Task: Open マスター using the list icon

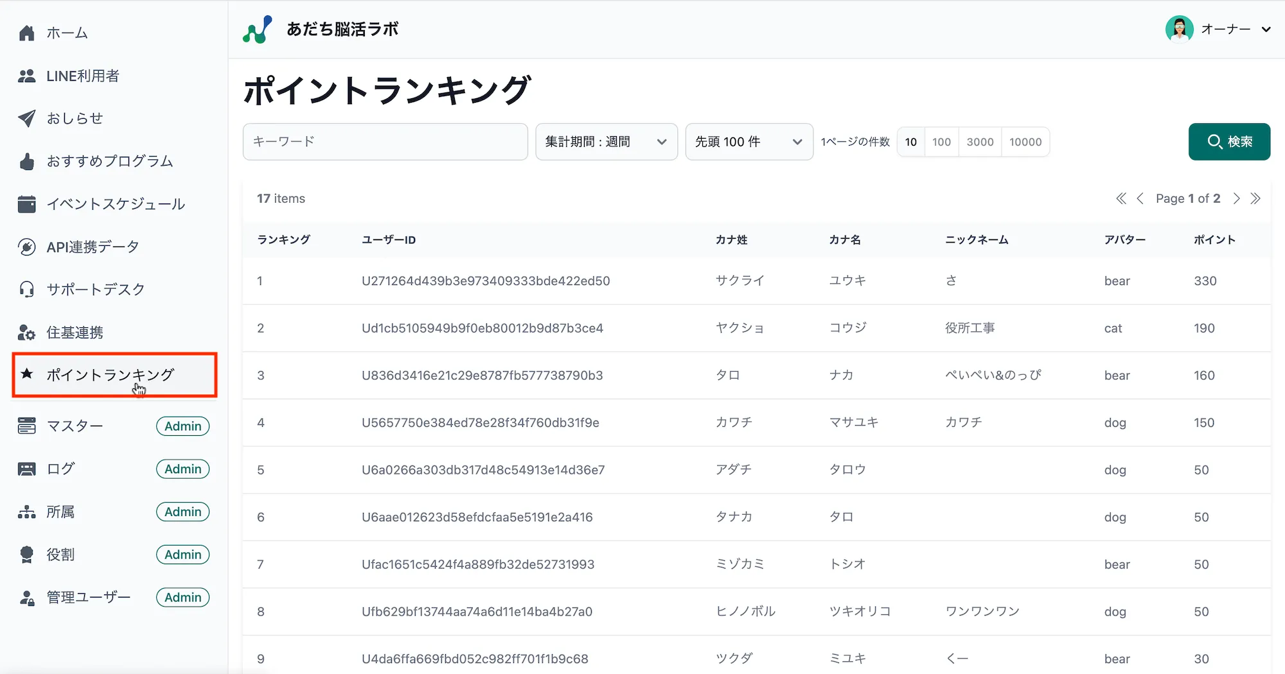Action: pyautogui.click(x=26, y=426)
